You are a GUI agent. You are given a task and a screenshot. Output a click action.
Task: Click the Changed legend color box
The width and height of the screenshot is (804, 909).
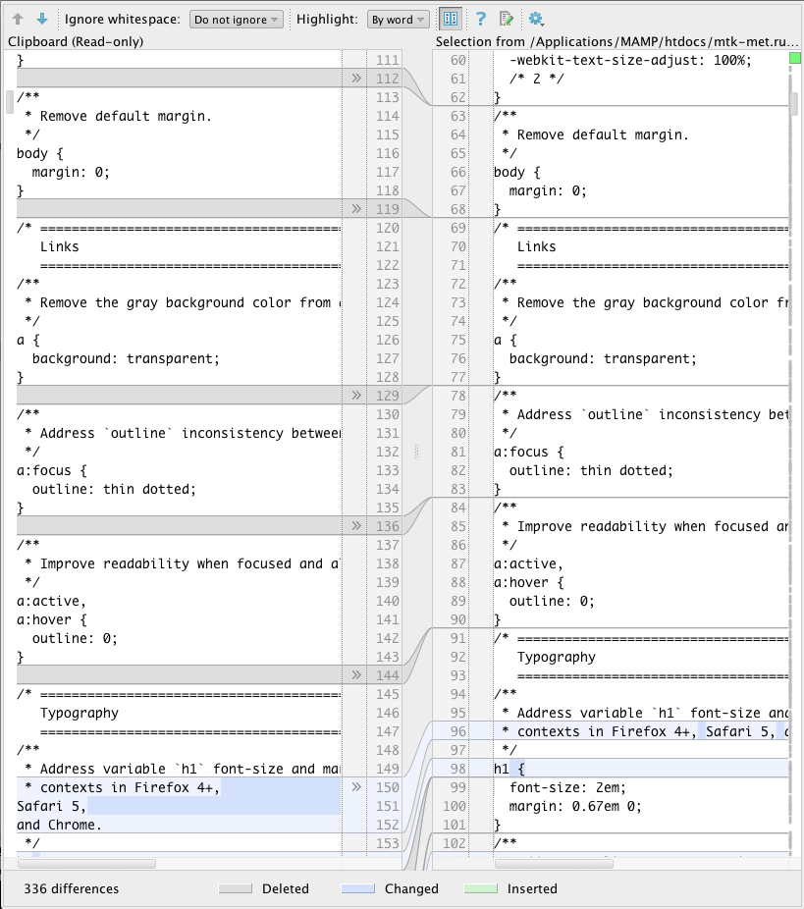pos(358,889)
